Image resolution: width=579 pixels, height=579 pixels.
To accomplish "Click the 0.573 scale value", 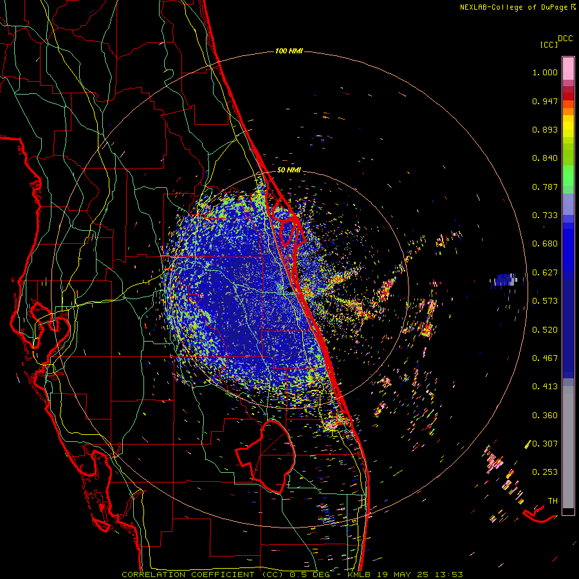I will click(x=545, y=301).
